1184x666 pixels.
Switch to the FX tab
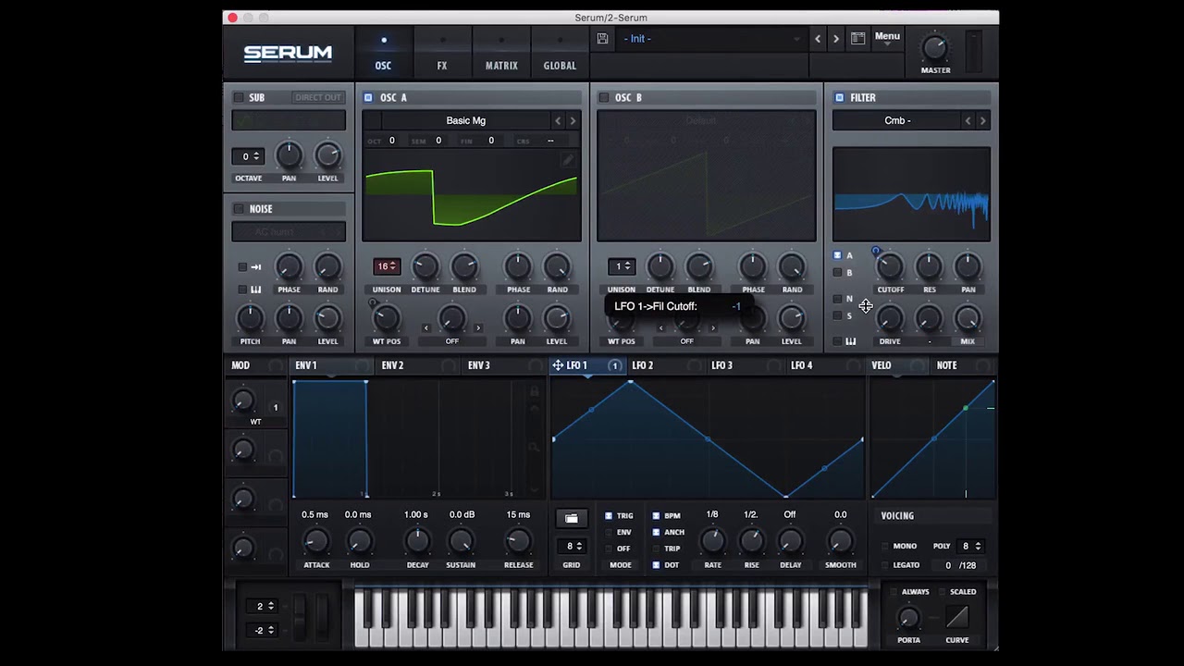442,54
